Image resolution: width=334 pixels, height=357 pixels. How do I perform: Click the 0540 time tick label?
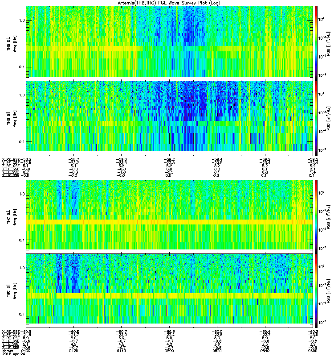(x=265, y=351)
